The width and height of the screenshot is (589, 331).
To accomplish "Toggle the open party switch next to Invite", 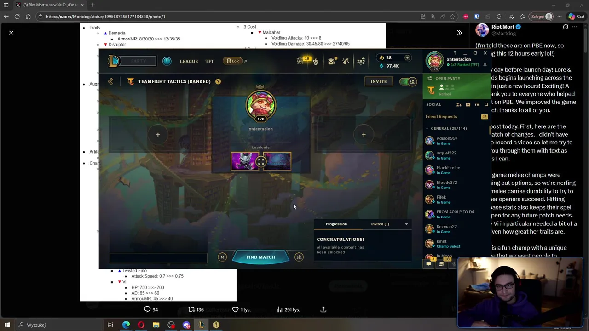I will pos(408,81).
